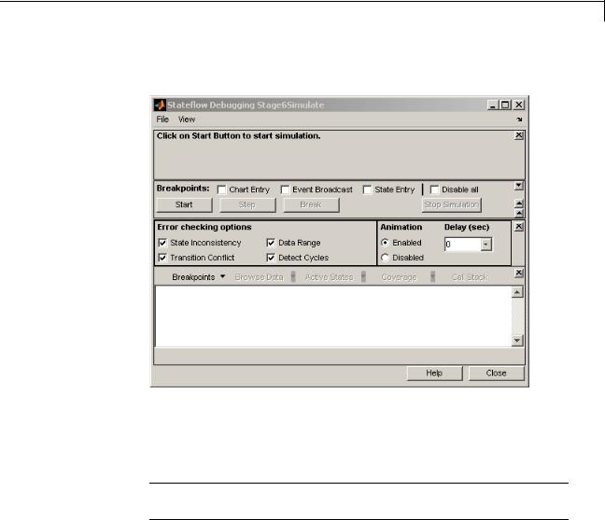Uncheck Transition Conflict error checking
Image resolution: width=605 pixels, height=520 pixels.
(x=162, y=258)
